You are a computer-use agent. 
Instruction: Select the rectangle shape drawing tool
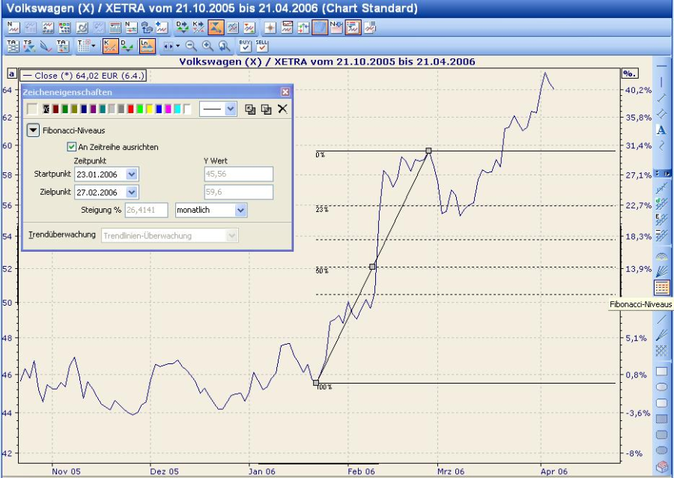coord(661,371)
